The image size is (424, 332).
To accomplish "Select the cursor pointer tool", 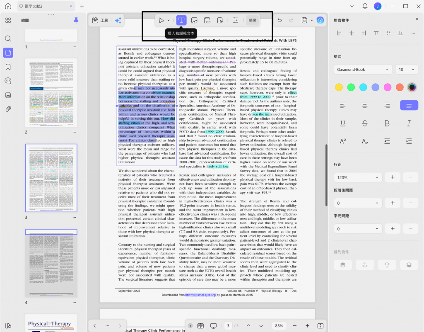I will tap(161, 20).
